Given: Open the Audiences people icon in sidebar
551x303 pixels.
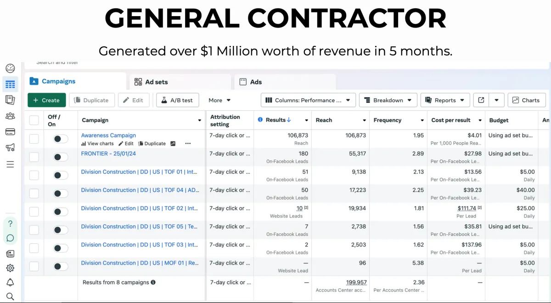Looking at the screenshot, I should point(10,116).
